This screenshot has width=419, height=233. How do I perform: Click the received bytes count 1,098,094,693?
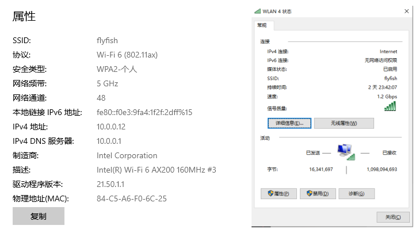[382, 170]
